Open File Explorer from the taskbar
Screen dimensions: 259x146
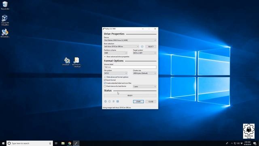tap(63, 143)
